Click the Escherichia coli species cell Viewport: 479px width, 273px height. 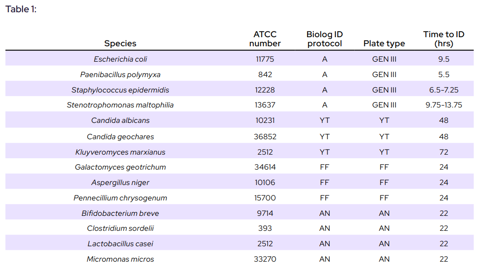pyautogui.click(x=120, y=59)
